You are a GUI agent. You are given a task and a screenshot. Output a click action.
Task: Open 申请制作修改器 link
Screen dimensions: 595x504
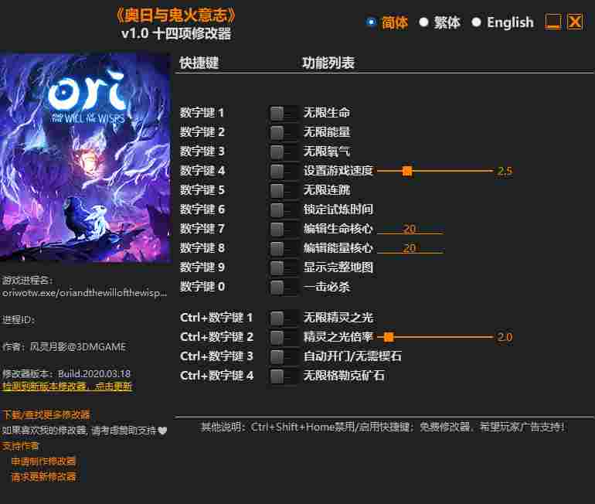click(43, 461)
